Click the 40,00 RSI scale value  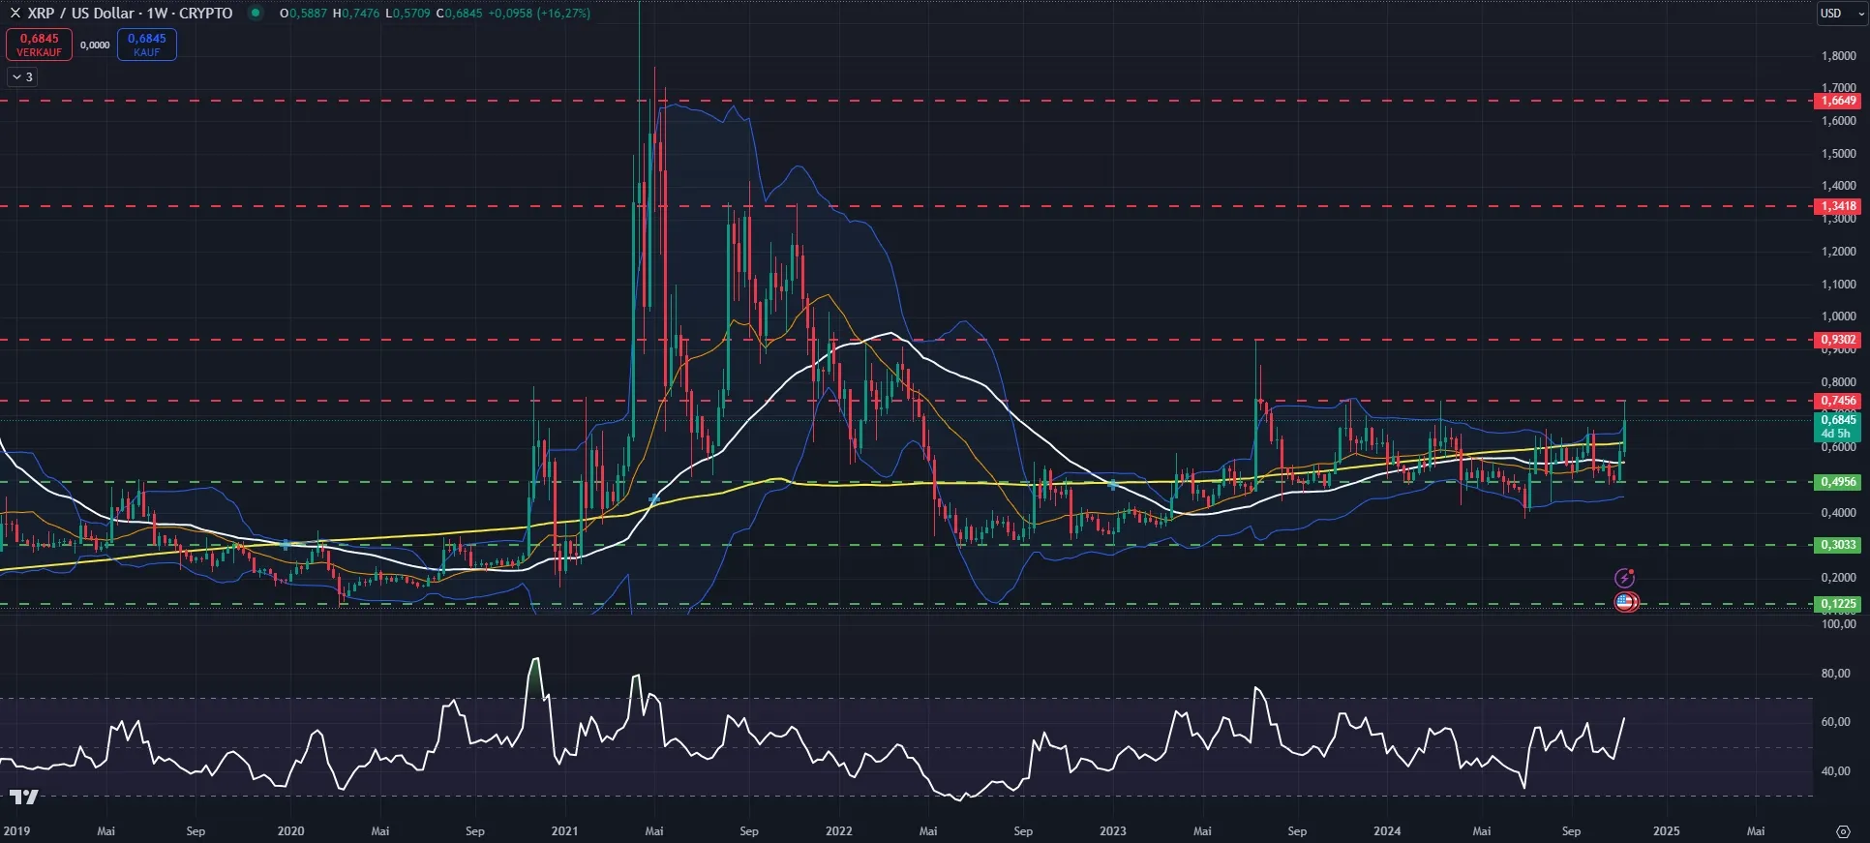(x=1835, y=771)
